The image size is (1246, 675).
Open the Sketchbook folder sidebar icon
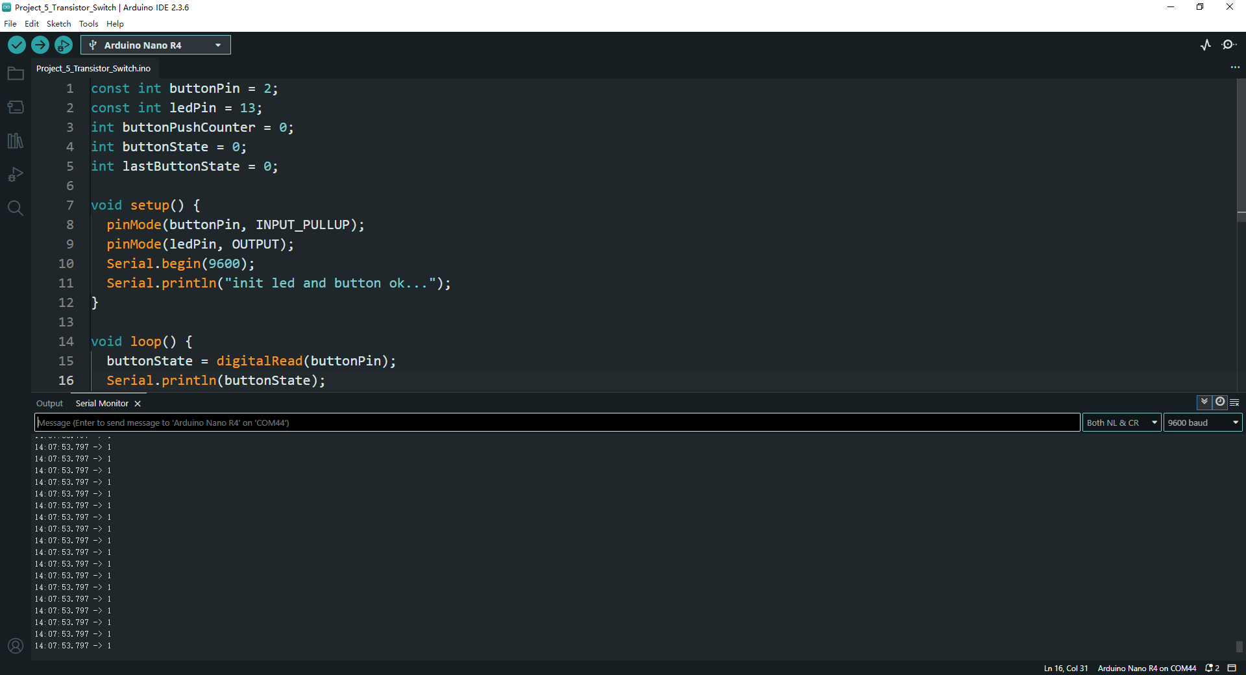(16, 74)
